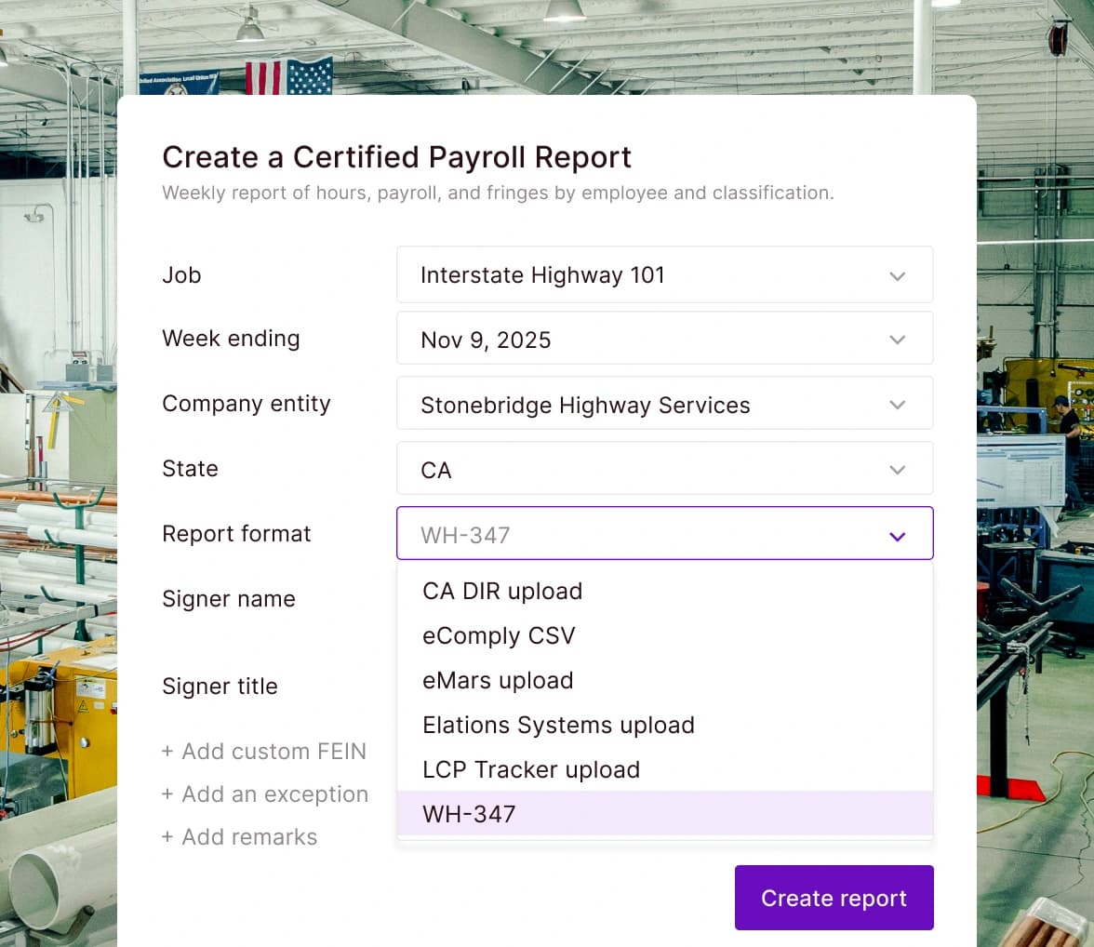Click the Weekly report subtitle text
This screenshot has height=947, width=1094.
(x=498, y=193)
